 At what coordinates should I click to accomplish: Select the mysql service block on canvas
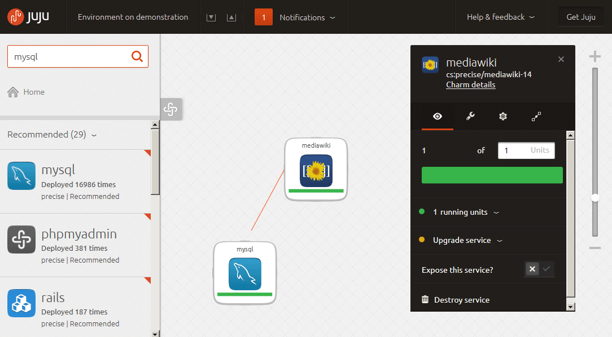[x=244, y=273]
